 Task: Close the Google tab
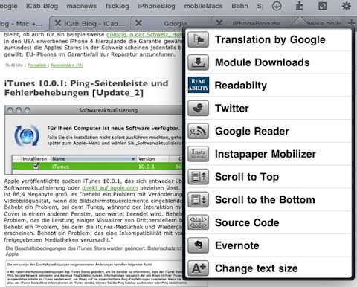tap(139, 23)
